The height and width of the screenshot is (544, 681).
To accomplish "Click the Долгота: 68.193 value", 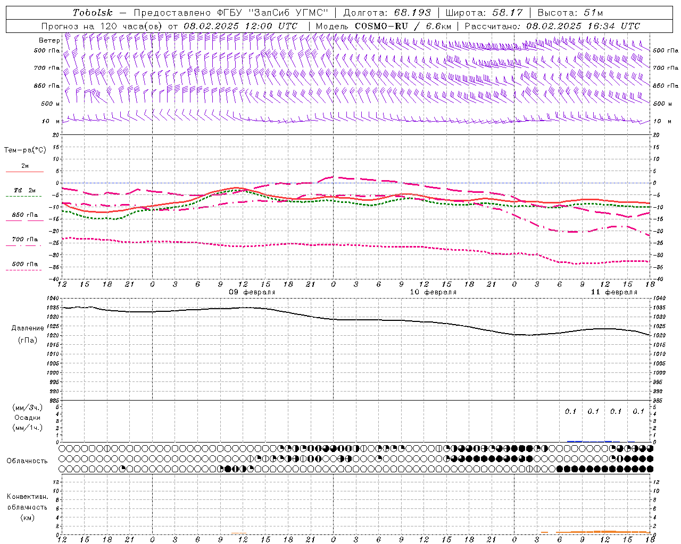I will (387, 13).
